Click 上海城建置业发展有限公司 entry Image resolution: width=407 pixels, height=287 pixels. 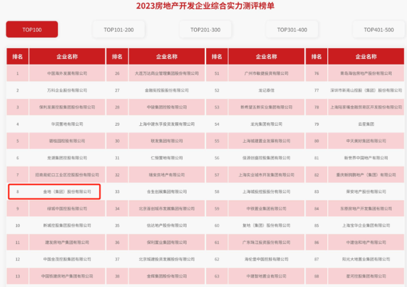point(267,141)
